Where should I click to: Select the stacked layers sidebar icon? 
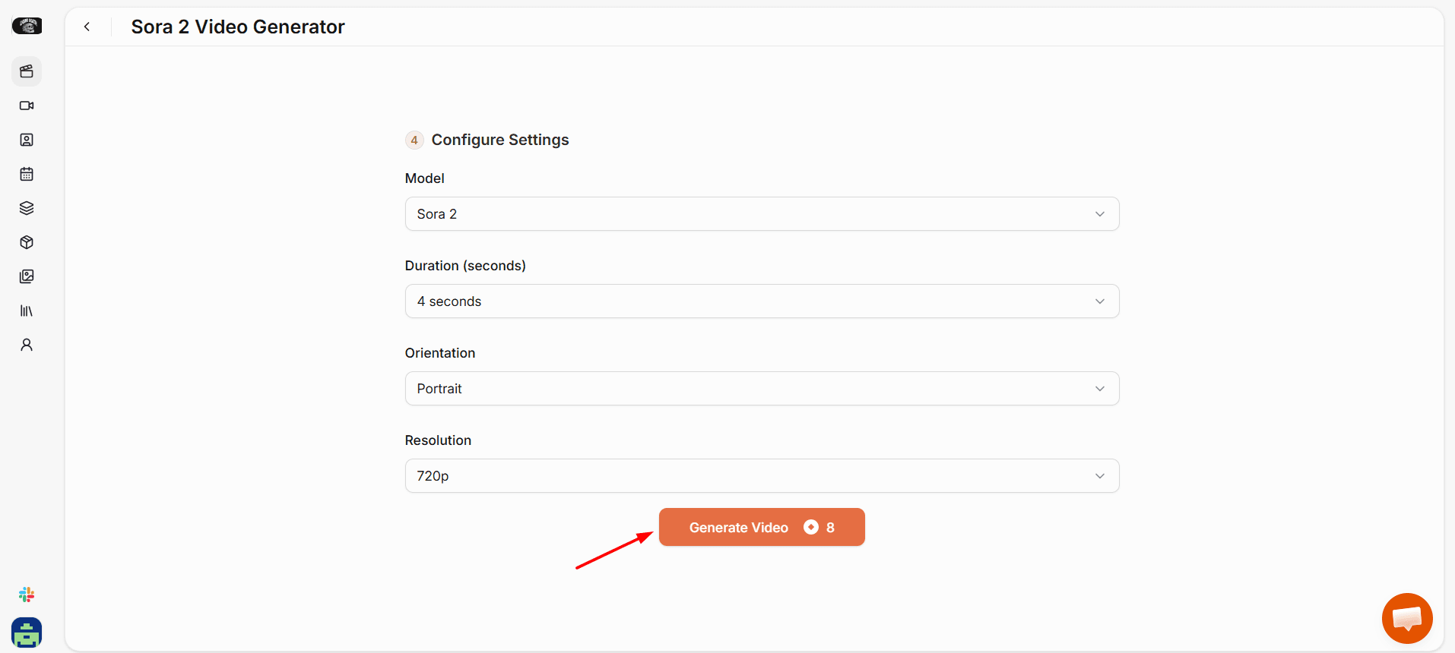pos(27,208)
